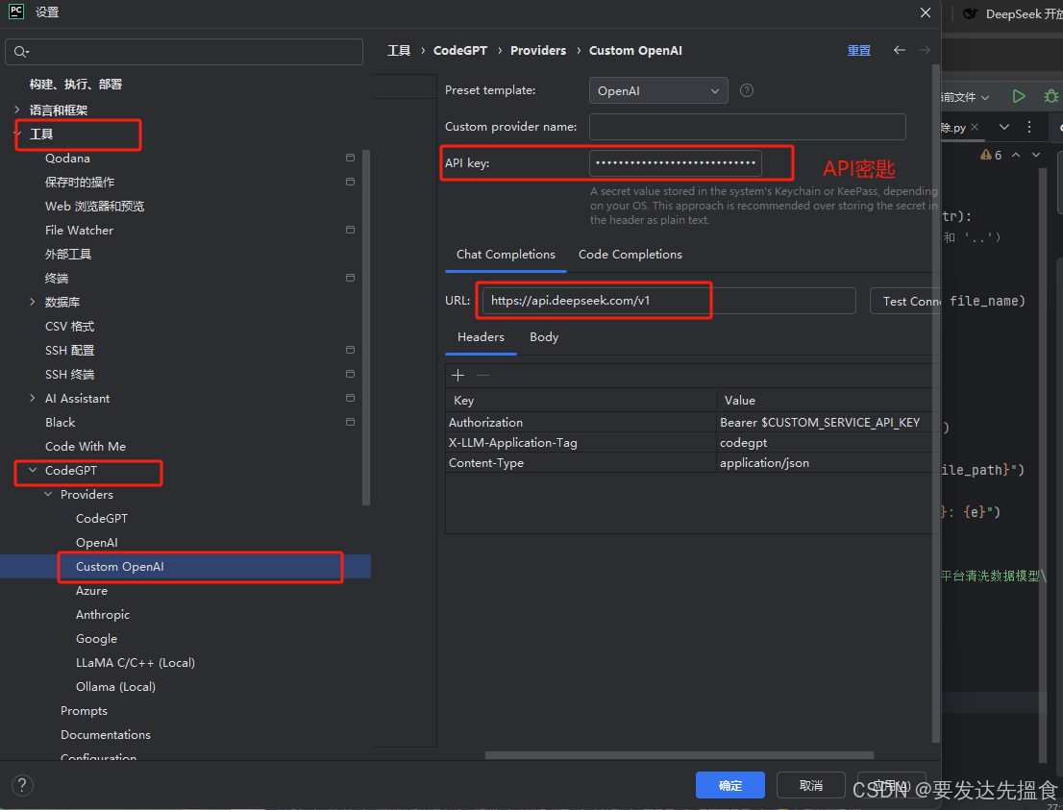Expand the 数据库 tree node
1063x810 pixels.
pyautogui.click(x=33, y=302)
